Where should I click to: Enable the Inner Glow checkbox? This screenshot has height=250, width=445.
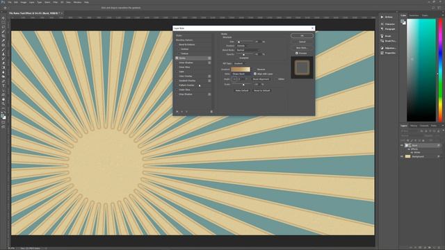(x=177, y=67)
